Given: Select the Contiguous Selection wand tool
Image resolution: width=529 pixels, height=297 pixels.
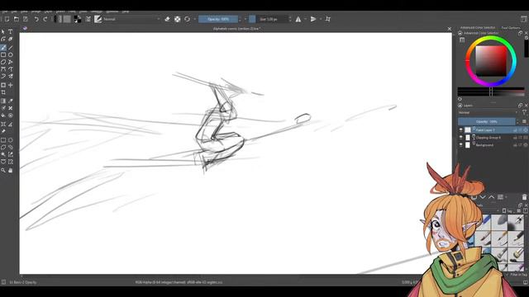Looking at the screenshot, I should (3, 154).
